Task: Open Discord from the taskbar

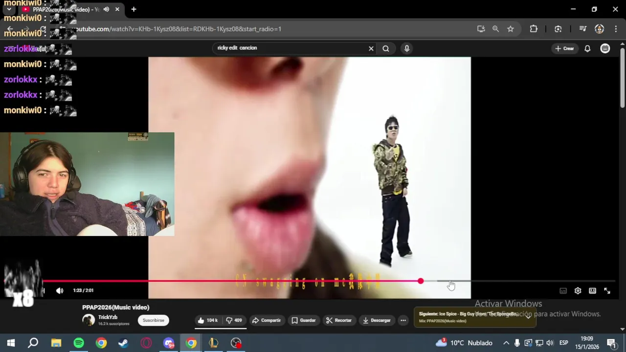Action: coord(169,343)
